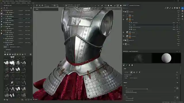Select the highlighted Projection tool
184x103 pixels.
(x=1, y=13)
